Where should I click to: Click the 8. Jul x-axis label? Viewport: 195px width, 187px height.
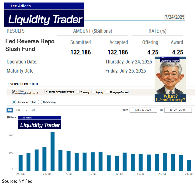[93, 174]
